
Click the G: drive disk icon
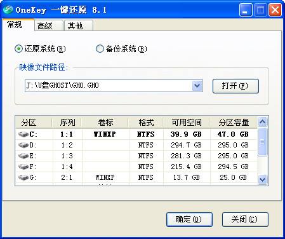[23, 177]
